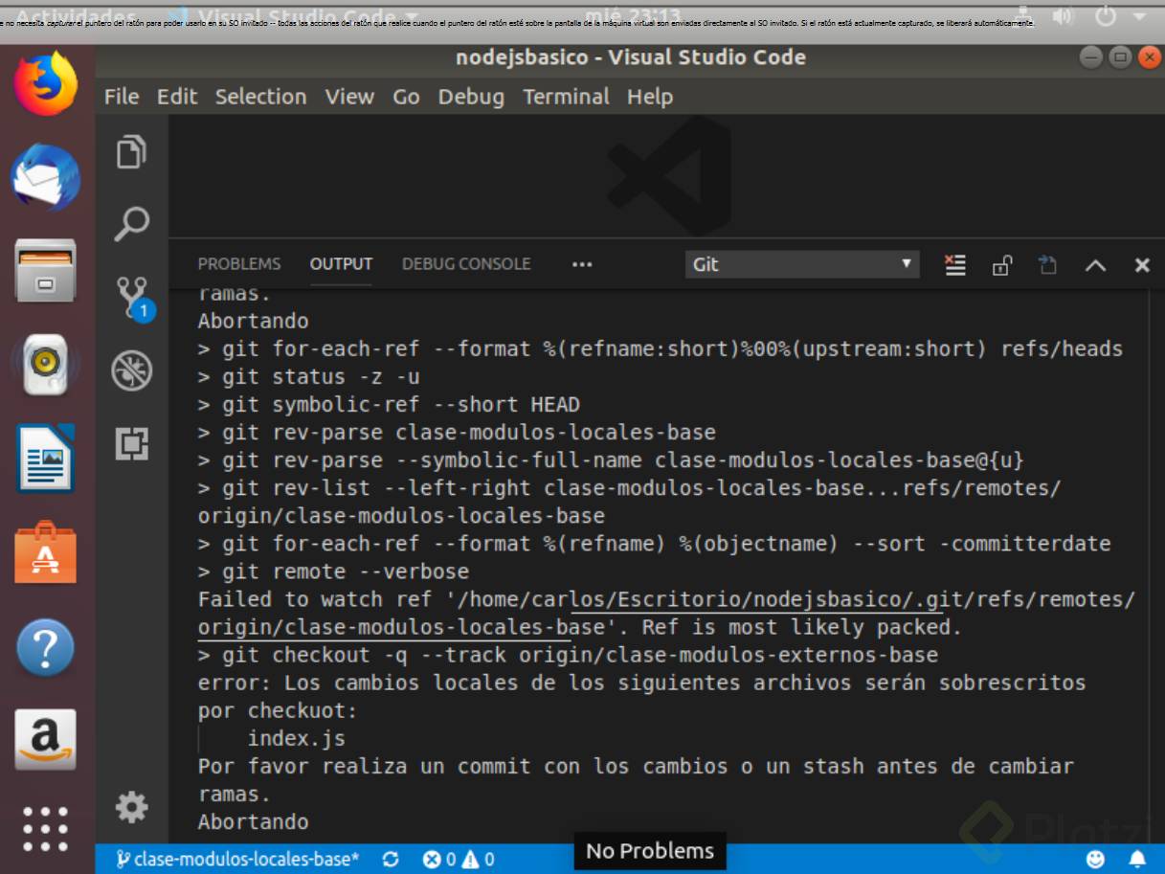Maximize the panel with up chevron
Viewport: 1165px width, 874px height.
[1095, 266]
